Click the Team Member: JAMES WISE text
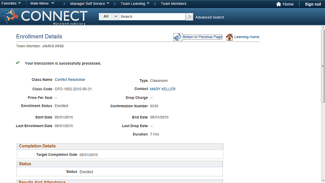The width and height of the screenshot is (325, 183). coord(40,46)
